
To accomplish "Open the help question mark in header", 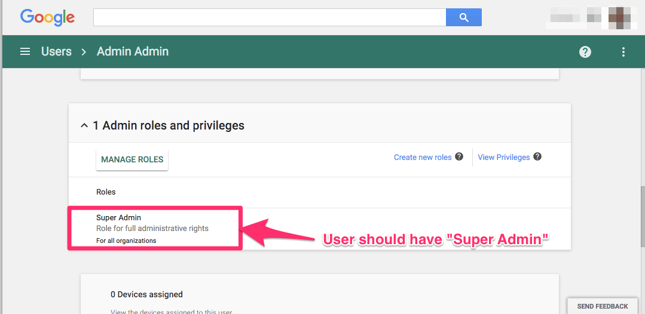I will 585,52.
